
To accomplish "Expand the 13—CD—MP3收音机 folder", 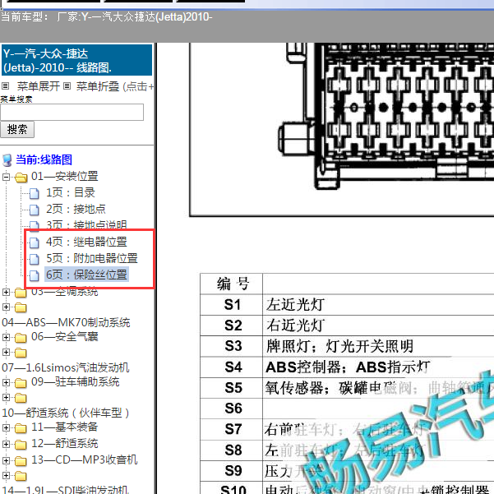I will [6, 460].
